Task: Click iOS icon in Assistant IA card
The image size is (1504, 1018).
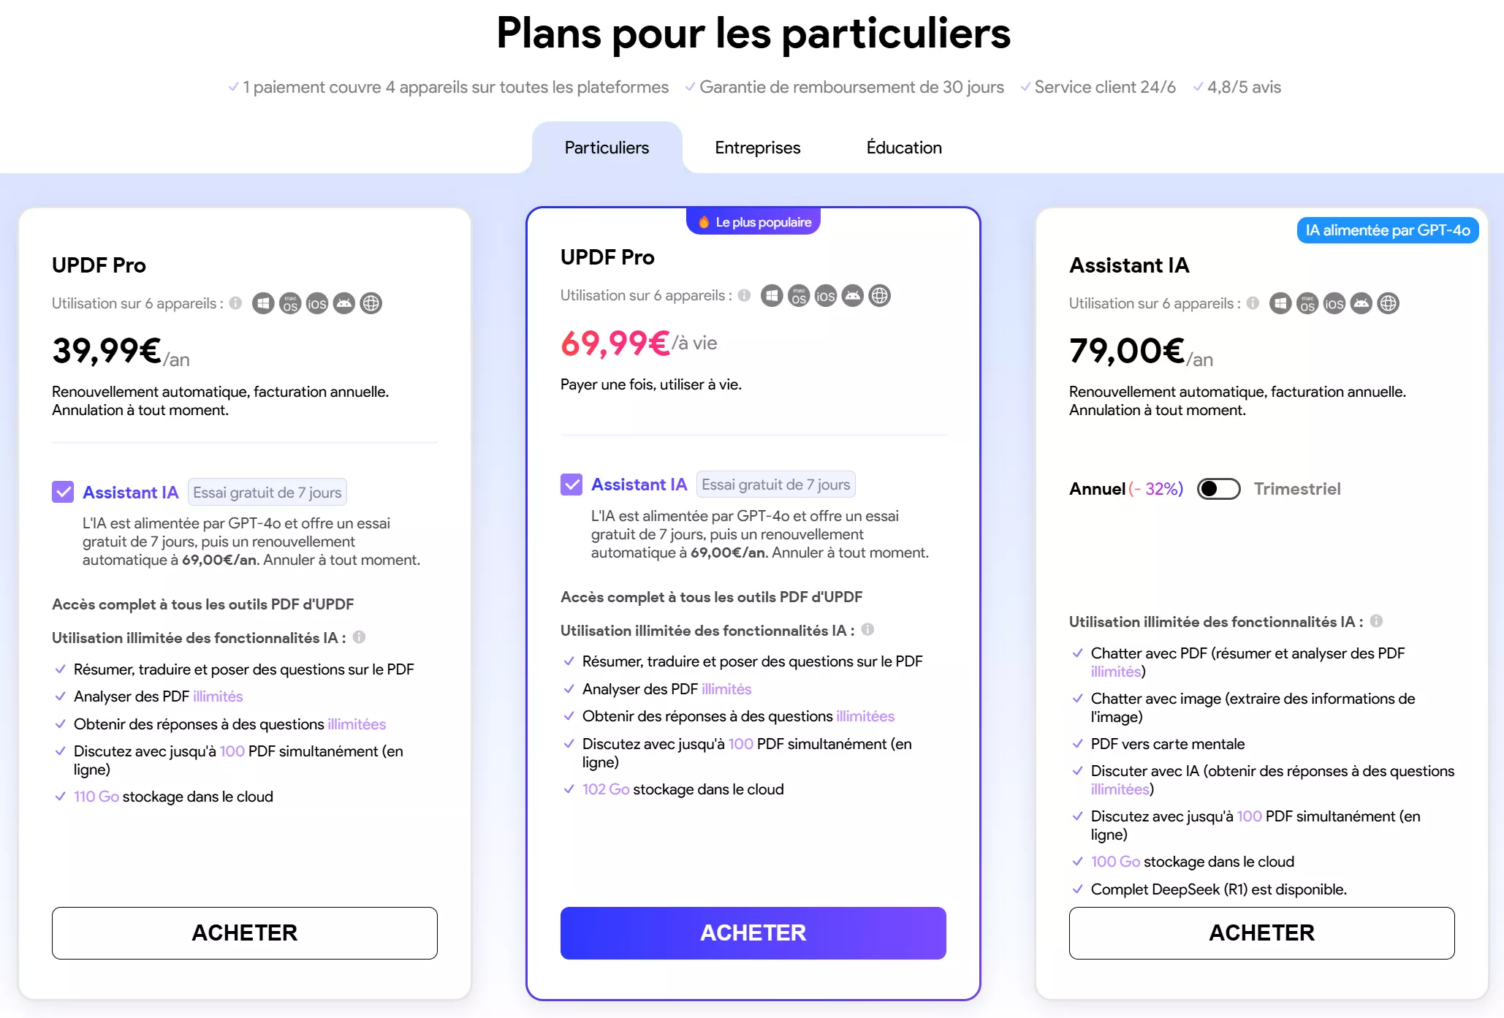Action: [x=1334, y=303]
